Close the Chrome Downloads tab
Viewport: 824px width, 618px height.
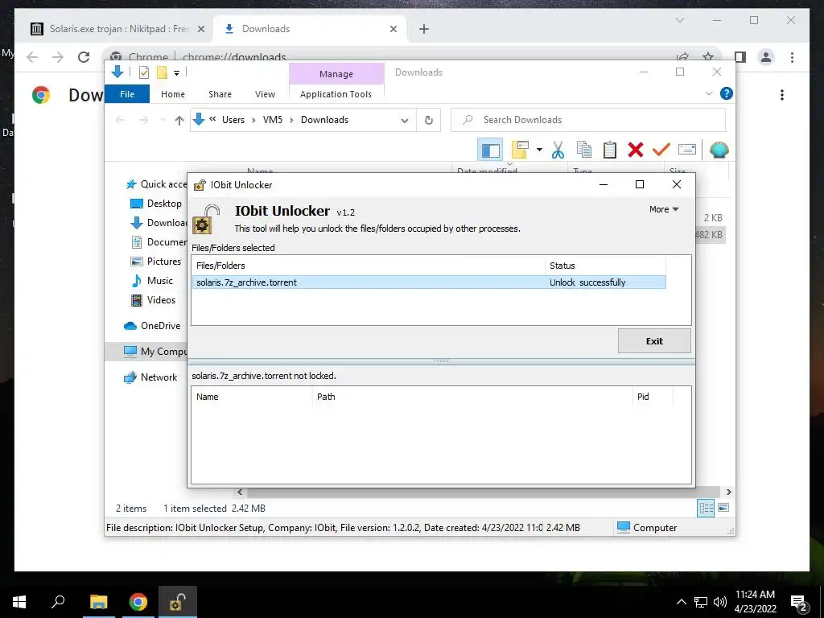[x=393, y=29]
